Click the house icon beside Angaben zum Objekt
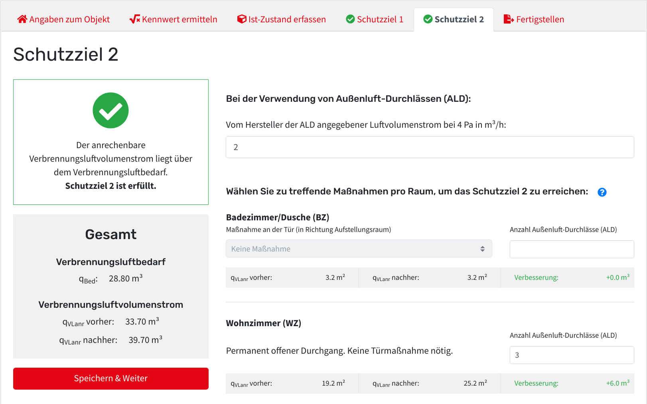The width and height of the screenshot is (647, 404). tap(22, 19)
